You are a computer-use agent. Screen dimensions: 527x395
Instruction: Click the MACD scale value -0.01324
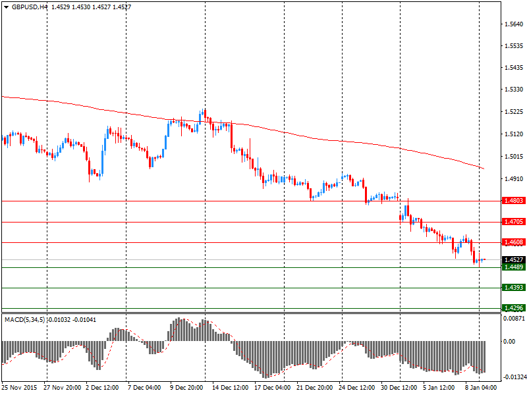[x=514, y=377]
